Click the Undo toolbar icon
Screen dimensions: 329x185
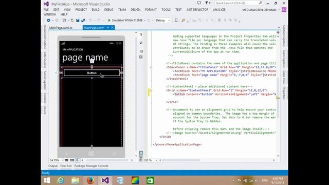[x=90, y=21]
